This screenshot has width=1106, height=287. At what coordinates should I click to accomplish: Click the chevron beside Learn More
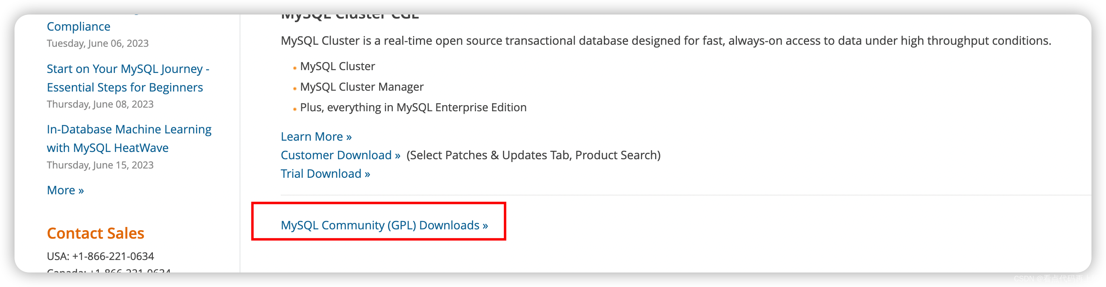pos(348,136)
